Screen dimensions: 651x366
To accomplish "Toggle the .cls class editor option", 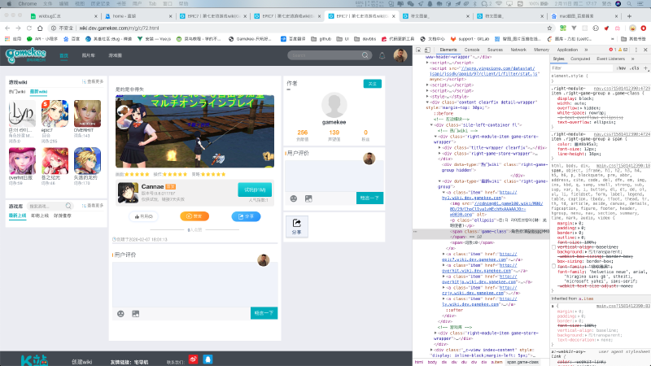I will pos(635,68).
